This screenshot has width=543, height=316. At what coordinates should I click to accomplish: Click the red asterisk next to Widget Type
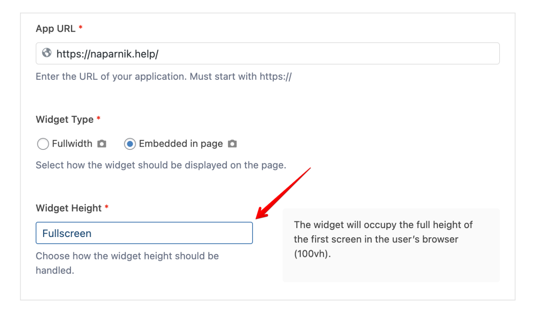click(99, 119)
